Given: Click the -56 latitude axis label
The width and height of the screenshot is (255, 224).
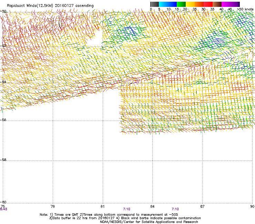Looking at the screenshot, I should [x=3, y=120].
